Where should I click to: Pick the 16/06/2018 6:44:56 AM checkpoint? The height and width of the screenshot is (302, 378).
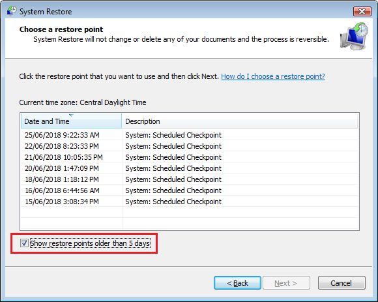coord(190,190)
